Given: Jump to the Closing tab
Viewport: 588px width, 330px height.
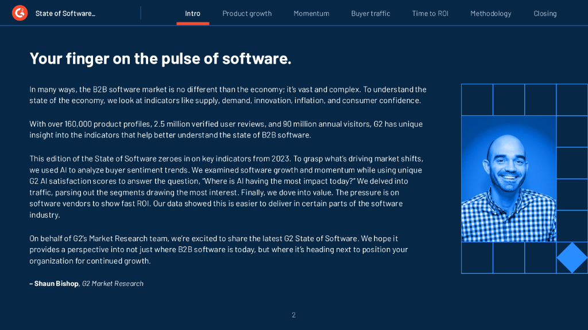Looking at the screenshot, I should click(x=545, y=13).
